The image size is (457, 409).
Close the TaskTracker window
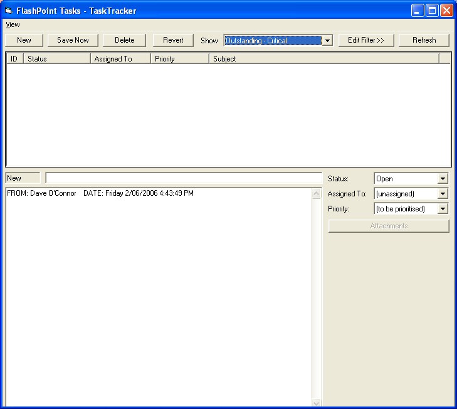(446, 11)
